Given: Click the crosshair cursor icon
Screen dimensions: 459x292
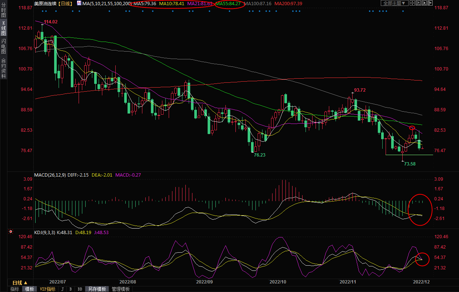Looking at the screenshot, I should point(412,3).
